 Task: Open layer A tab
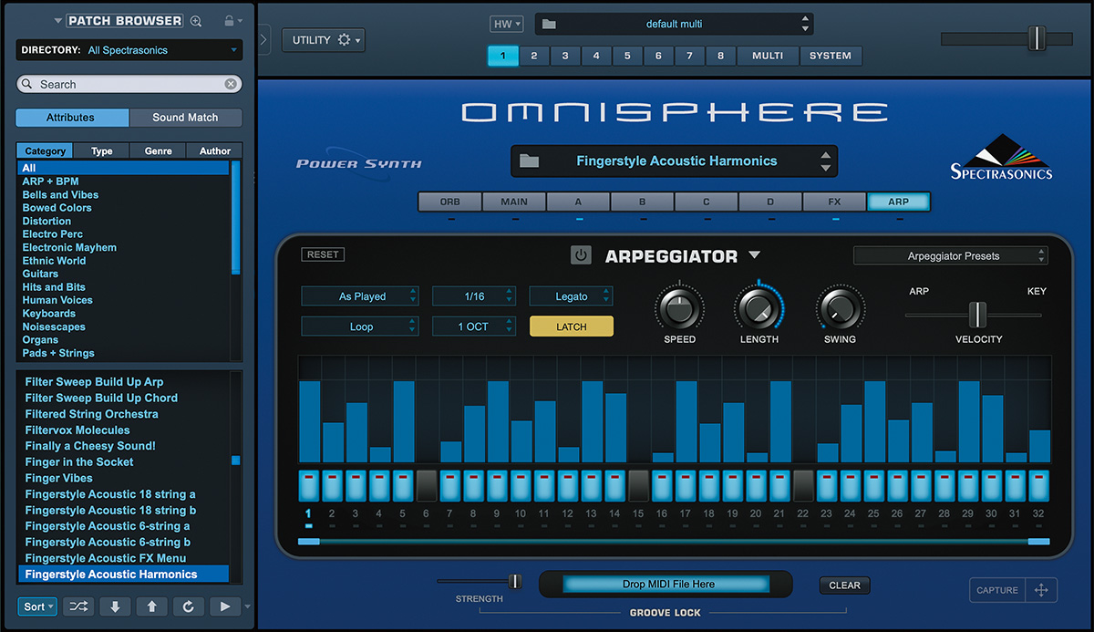[x=579, y=202]
